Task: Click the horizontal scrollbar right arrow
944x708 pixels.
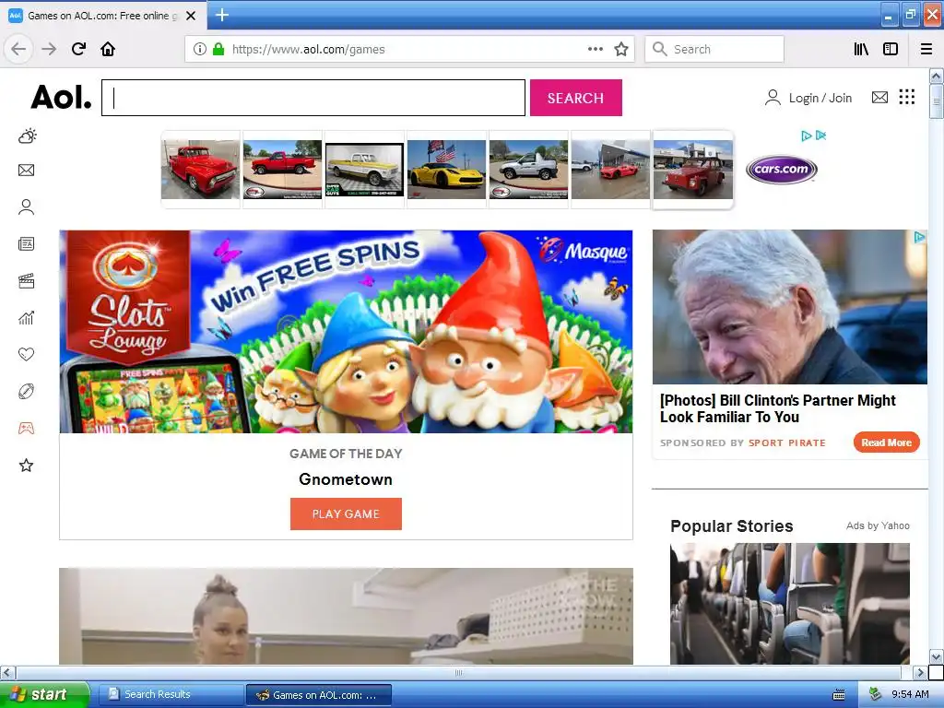Action: (919, 672)
